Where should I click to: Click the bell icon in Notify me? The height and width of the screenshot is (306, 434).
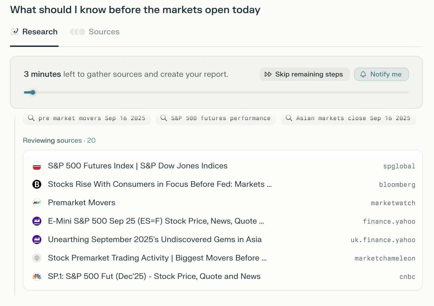[363, 75]
